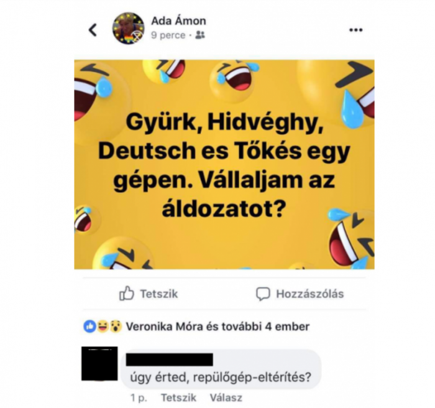
Task: Click the thumbs-up Tetszik icon
Action: (127, 294)
